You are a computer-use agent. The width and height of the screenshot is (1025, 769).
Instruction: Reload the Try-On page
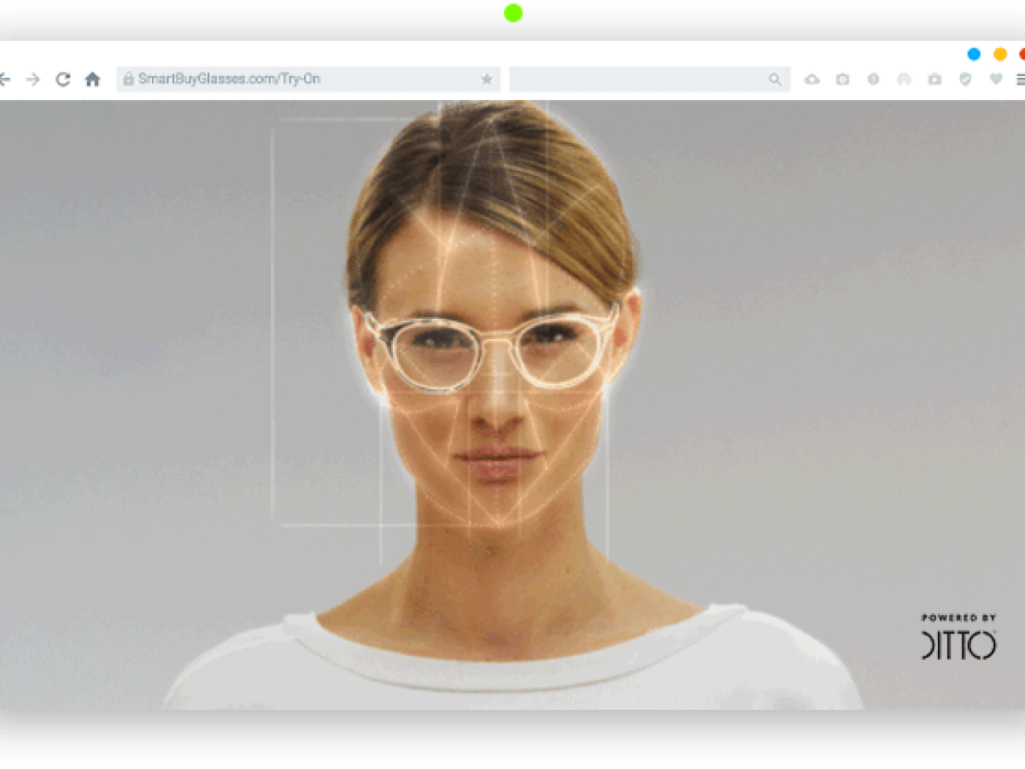click(x=62, y=79)
